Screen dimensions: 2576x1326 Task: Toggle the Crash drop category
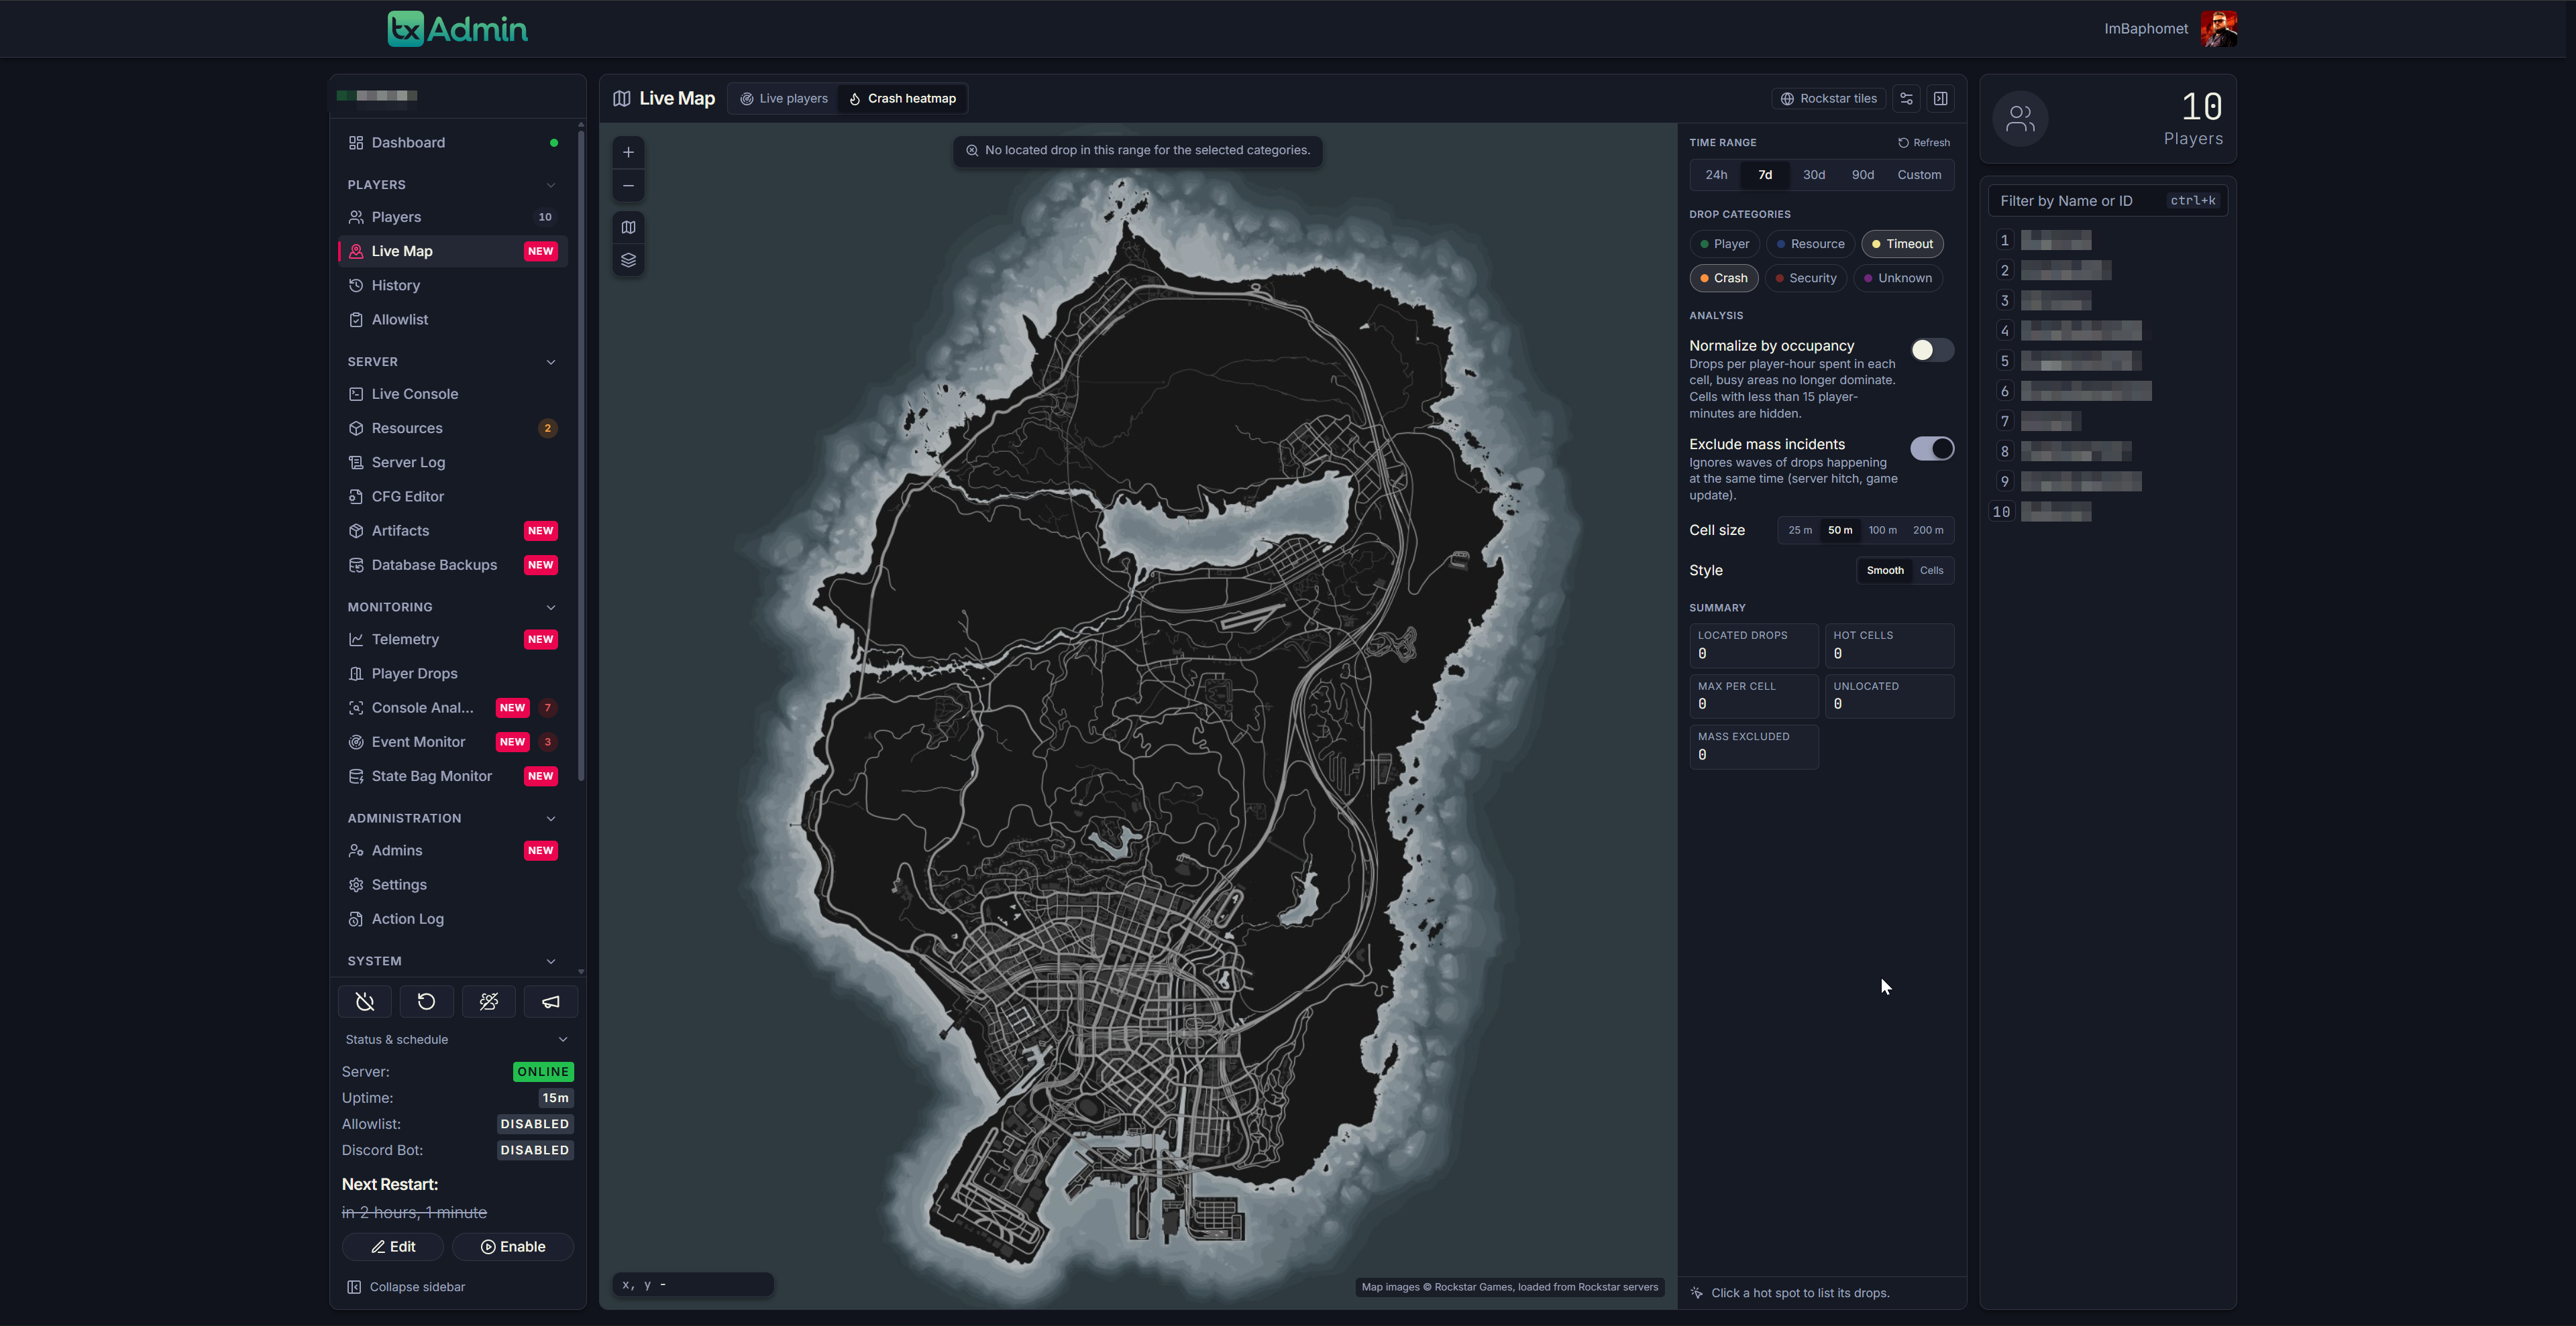1724,278
